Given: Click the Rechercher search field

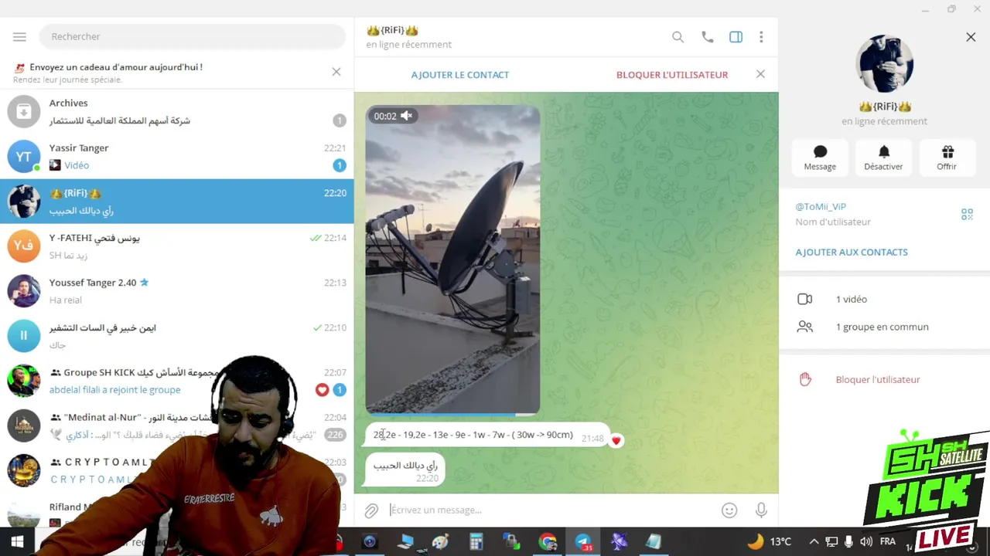Looking at the screenshot, I should coord(193,36).
